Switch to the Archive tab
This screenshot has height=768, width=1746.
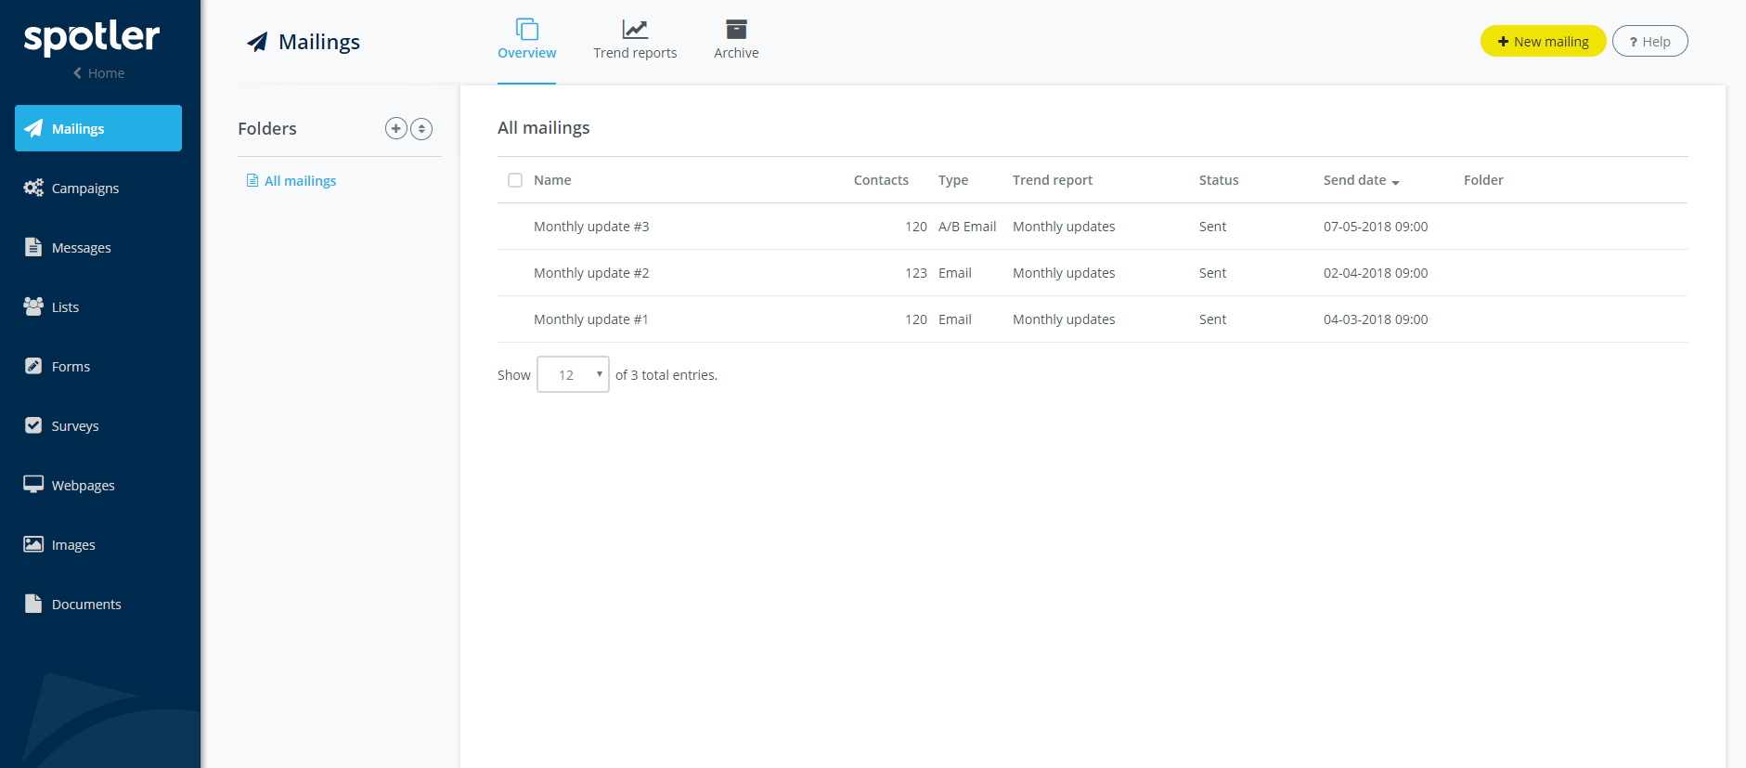click(x=736, y=41)
